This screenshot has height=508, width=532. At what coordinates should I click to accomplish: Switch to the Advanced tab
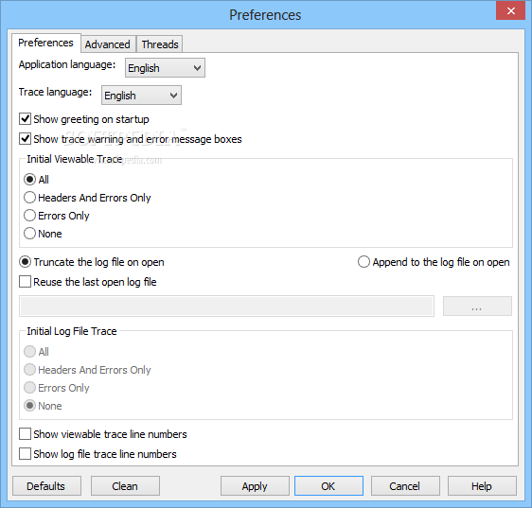[x=108, y=44]
